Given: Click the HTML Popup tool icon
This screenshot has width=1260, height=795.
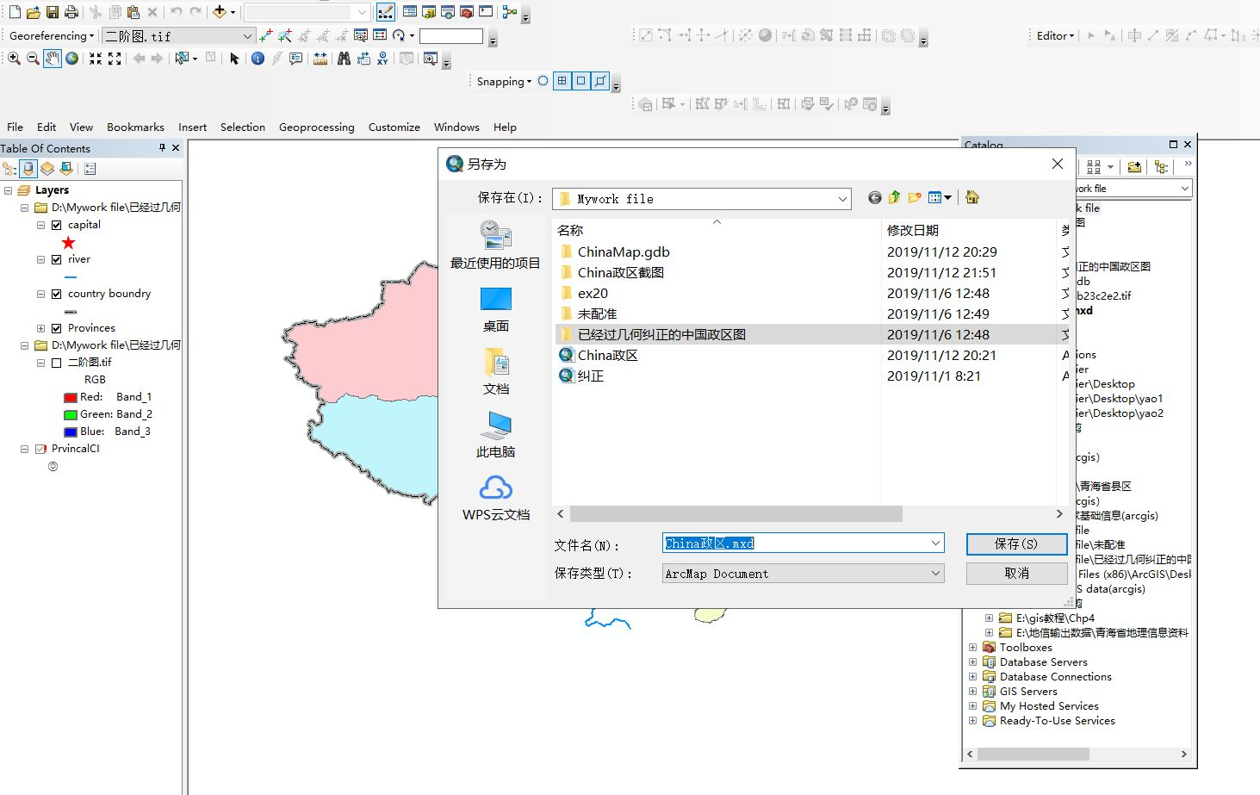Looking at the screenshot, I should [295, 59].
